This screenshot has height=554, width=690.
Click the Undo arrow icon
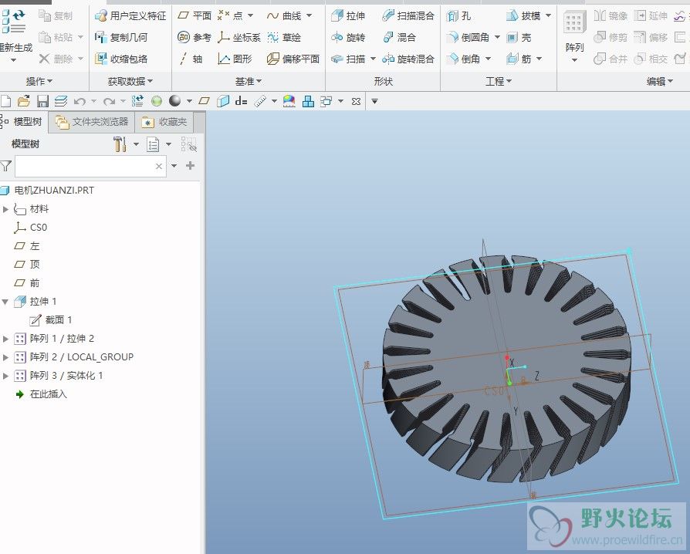pos(79,102)
